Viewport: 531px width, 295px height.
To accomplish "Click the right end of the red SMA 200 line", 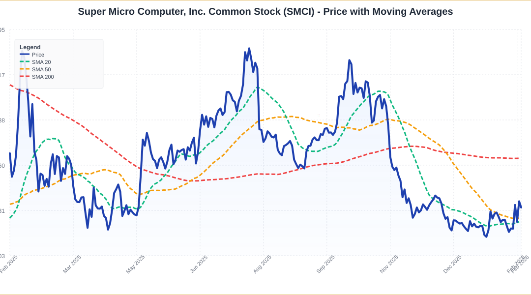I will (519, 158).
